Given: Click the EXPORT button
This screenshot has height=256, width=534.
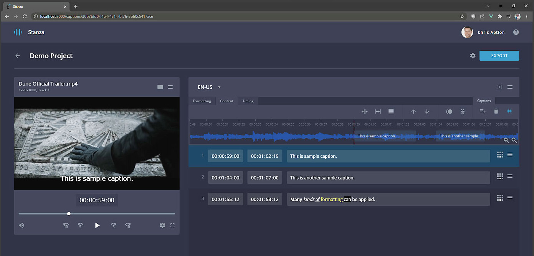Looking at the screenshot, I should (499, 56).
